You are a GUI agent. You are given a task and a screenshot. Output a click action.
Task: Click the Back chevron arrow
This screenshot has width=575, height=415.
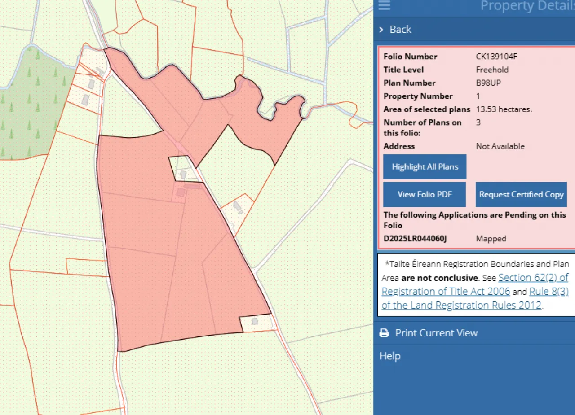pyautogui.click(x=381, y=30)
